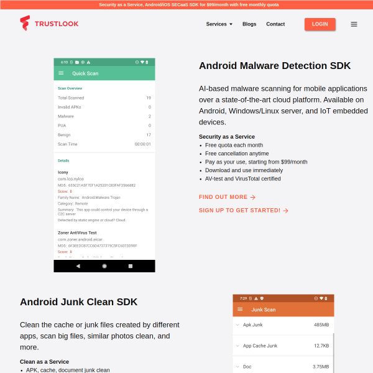Click the '3.75MB' Doc size value

point(321,367)
